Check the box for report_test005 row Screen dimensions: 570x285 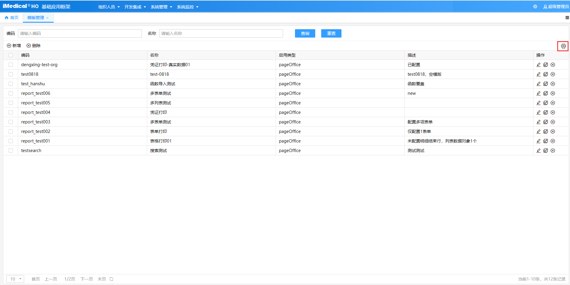tap(11, 103)
